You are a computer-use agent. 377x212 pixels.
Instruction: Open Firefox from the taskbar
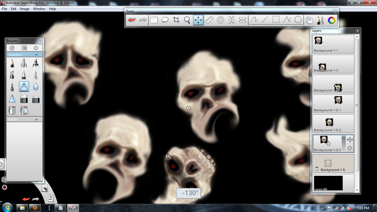(35, 208)
